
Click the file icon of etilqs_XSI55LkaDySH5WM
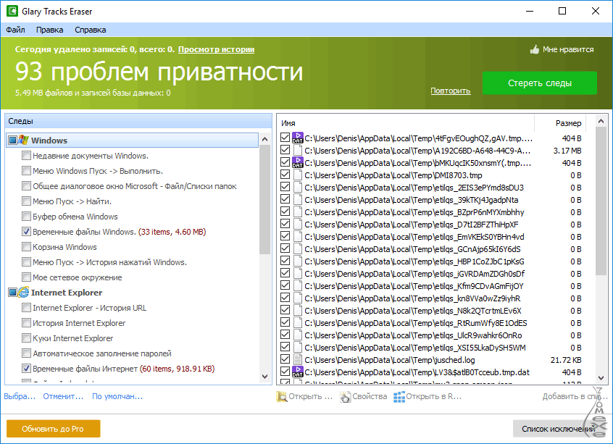click(298, 347)
